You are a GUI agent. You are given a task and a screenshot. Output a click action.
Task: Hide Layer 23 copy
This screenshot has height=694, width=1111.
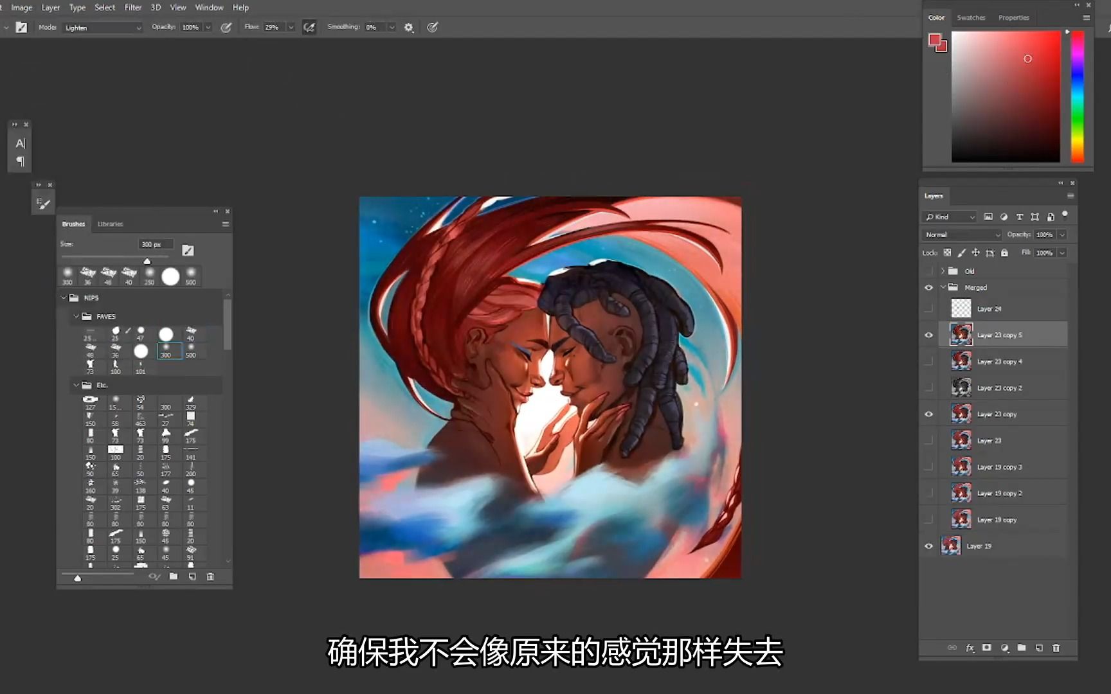(928, 414)
